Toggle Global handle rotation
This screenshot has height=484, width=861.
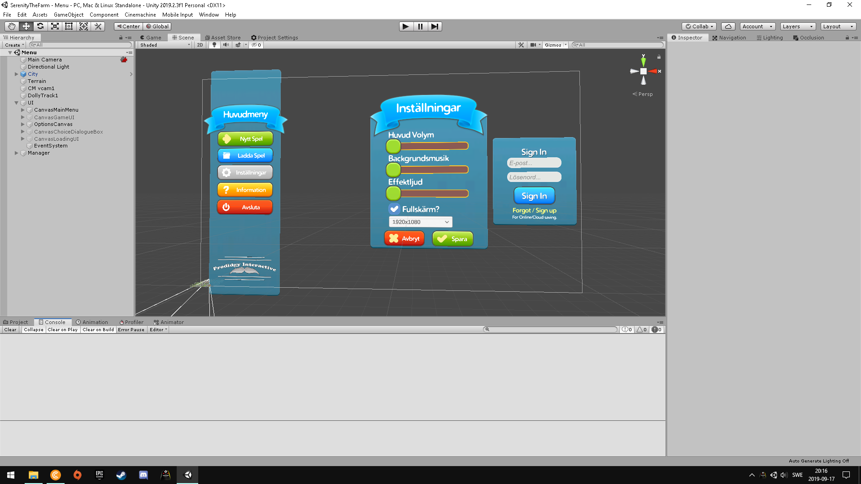click(x=157, y=26)
